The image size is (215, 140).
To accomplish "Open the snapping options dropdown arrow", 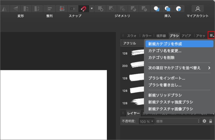I will [x=92, y=8].
